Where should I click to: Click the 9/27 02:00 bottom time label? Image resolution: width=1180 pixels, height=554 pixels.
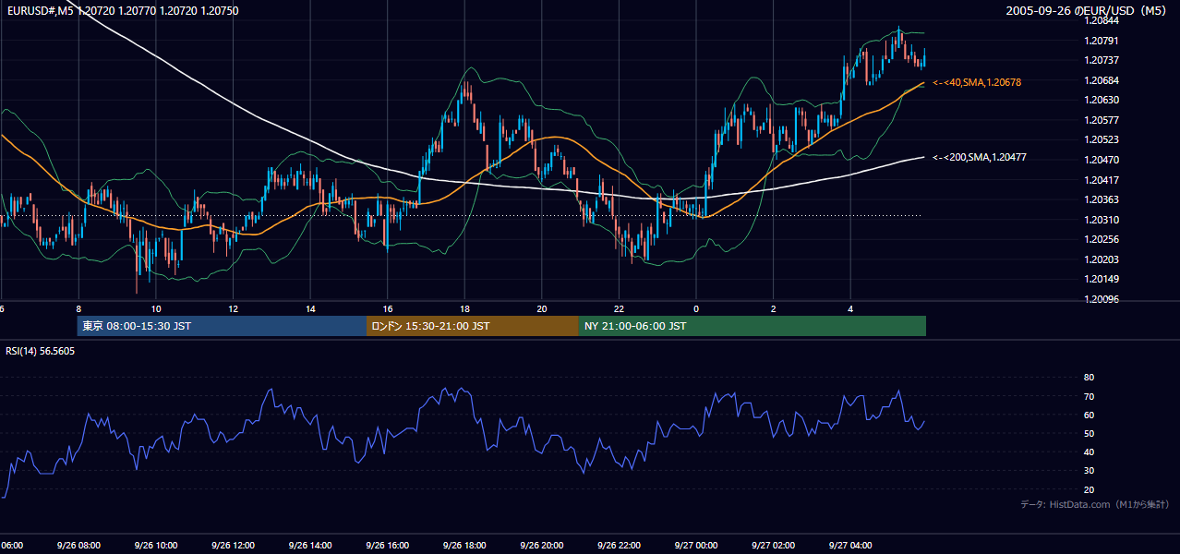(x=773, y=545)
